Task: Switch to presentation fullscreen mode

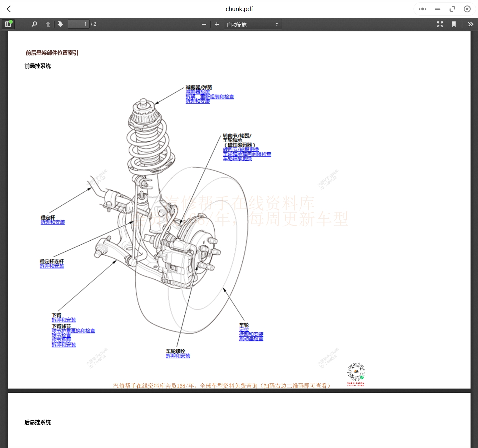Action: [440, 24]
